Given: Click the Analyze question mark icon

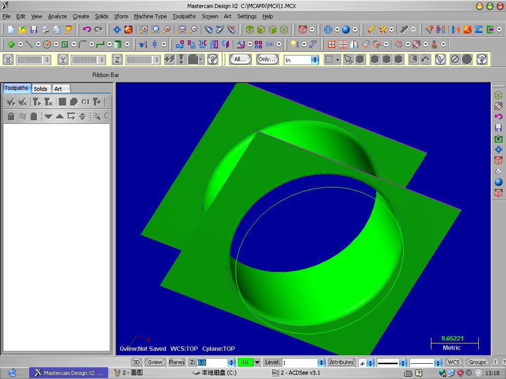Looking at the screenshot, I should pos(429,30).
